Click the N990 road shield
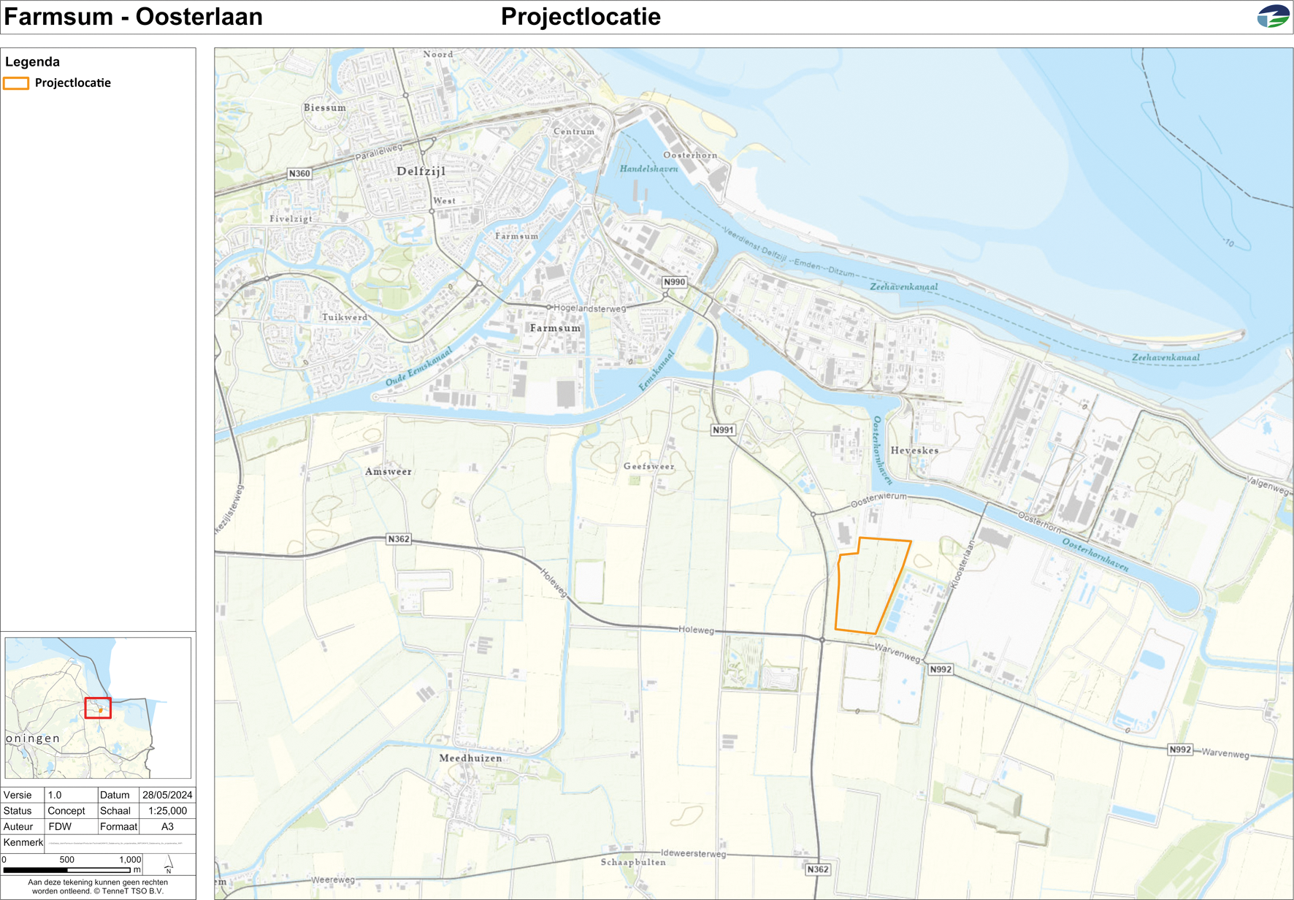The width and height of the screenshot is (1294, 900). [x=674, y=282]
